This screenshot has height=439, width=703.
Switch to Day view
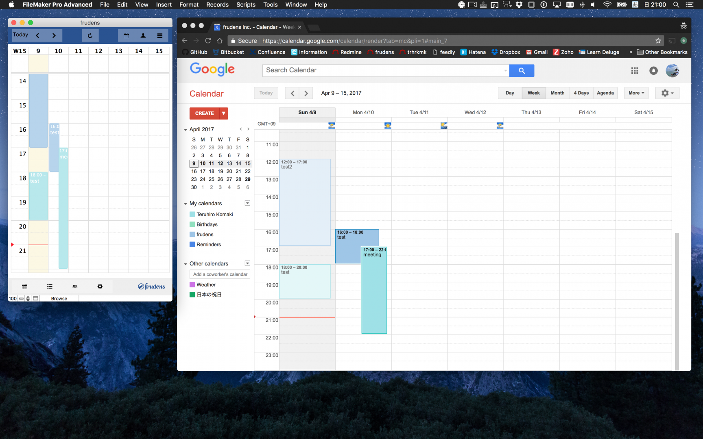[x=510, y=93]
